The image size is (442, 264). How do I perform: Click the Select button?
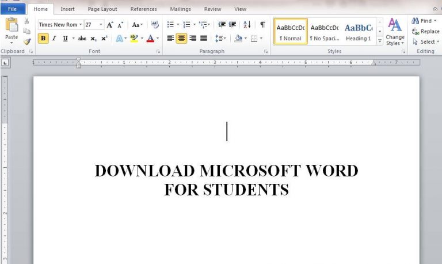point(425,42)
